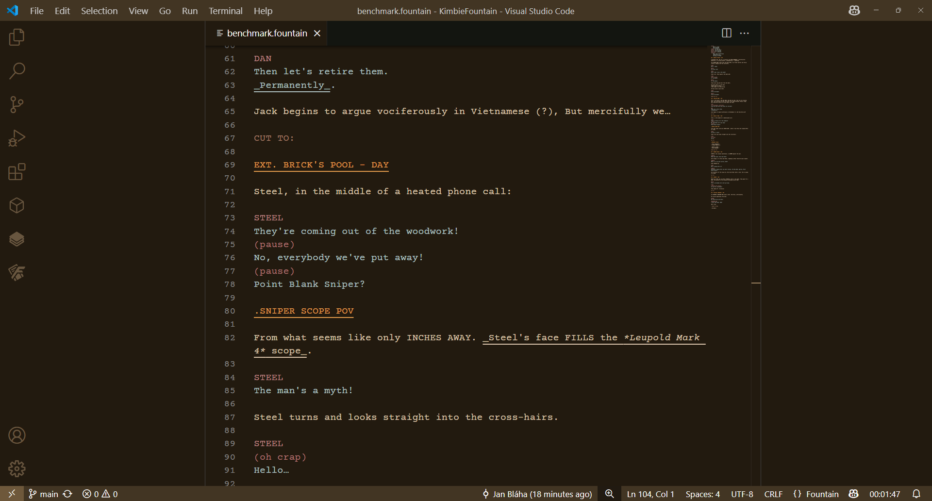Image resolution: width=932 pixels, height=501 pixels.
Task: Click the .SNIPER SCOPE POV heading
Action: coord(304,311)
